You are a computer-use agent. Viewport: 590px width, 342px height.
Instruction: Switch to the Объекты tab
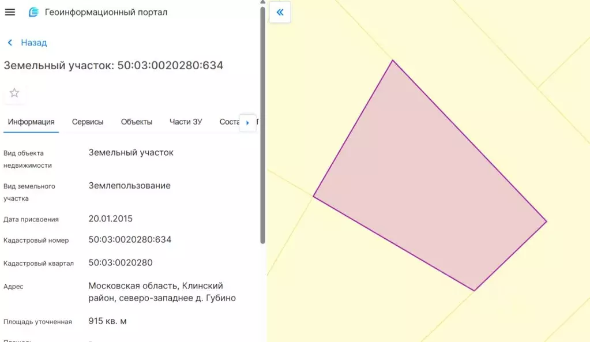(137, 122)
